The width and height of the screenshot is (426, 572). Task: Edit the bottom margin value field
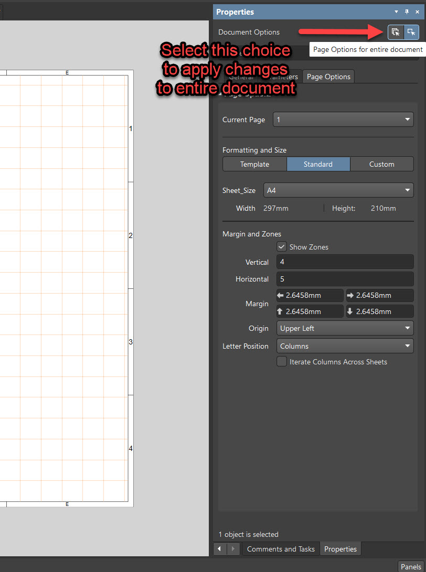(x=380, y=311)
